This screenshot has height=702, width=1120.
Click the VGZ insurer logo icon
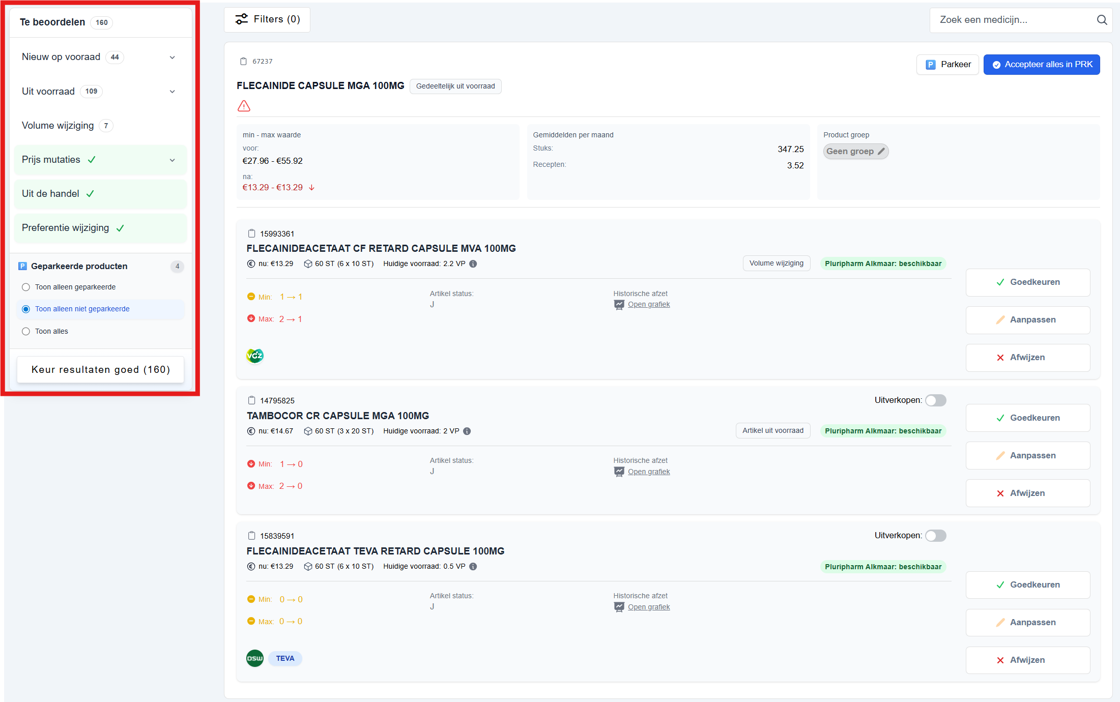(255, 356)
